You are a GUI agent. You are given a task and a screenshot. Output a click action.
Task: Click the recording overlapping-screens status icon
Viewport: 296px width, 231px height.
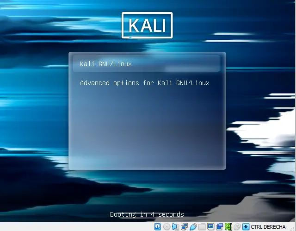[x=219, y=227]
